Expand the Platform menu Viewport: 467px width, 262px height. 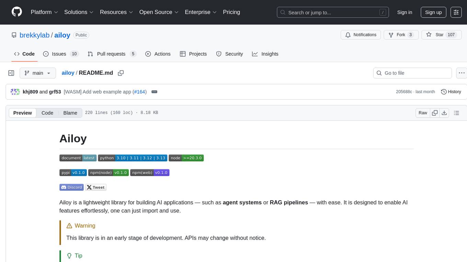coord(44,12)
